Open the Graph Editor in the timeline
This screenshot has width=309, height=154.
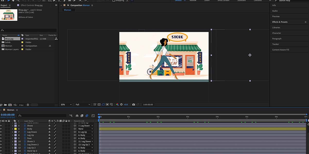tap(93, 116)
